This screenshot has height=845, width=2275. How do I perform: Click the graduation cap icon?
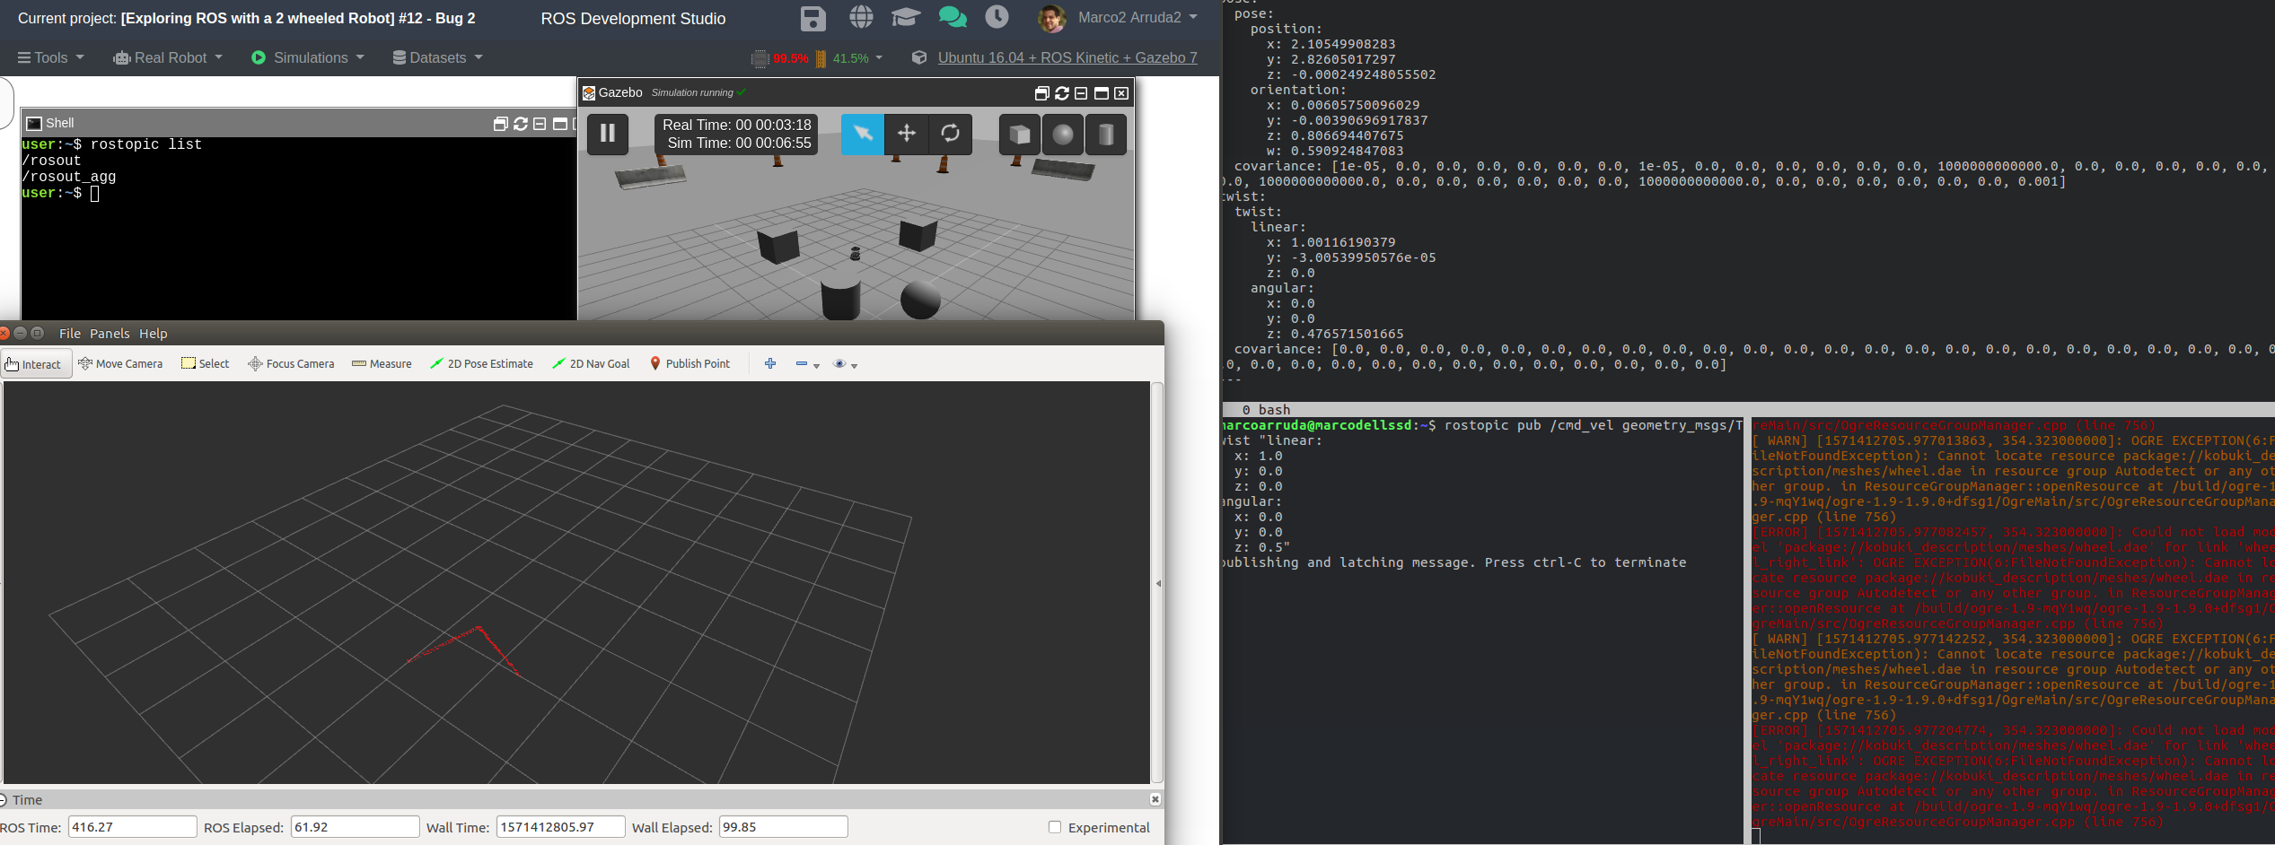click(x=905, y=17)
